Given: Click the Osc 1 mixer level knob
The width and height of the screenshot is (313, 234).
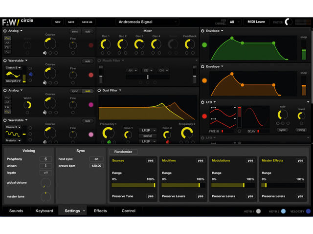Looking at the screenshot, I should point(106,44).
